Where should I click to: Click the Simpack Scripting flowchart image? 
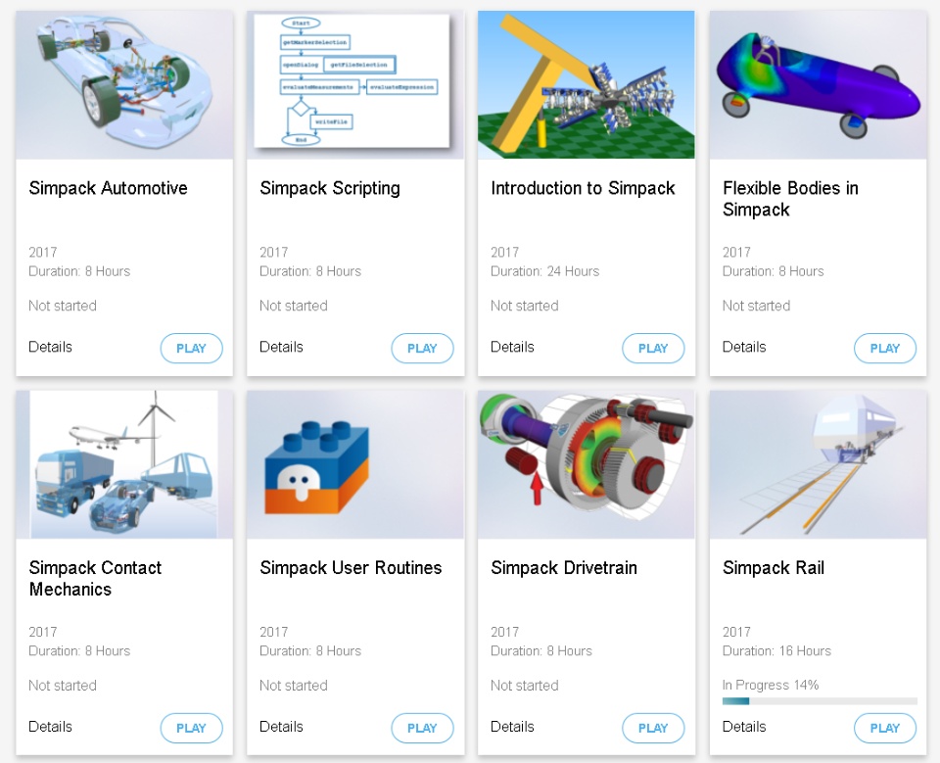(355, 84)
